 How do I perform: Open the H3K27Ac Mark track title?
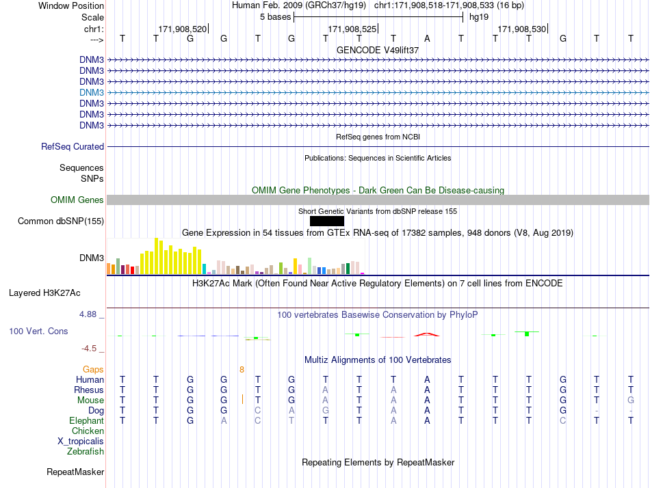(x=378, y=284)
